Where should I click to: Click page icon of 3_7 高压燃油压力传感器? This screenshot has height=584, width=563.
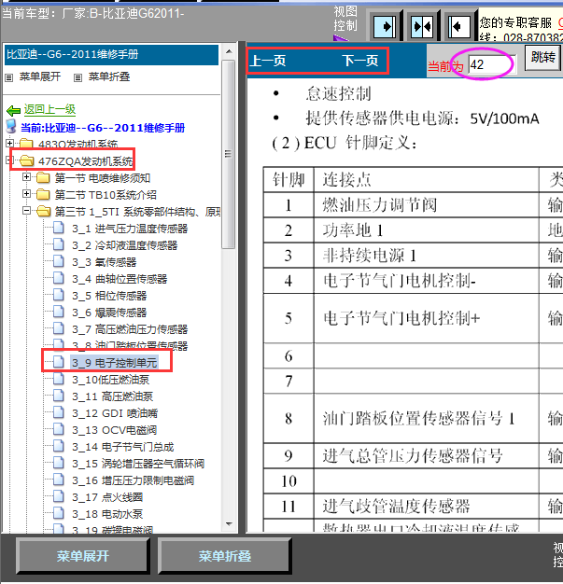(59, 328)
